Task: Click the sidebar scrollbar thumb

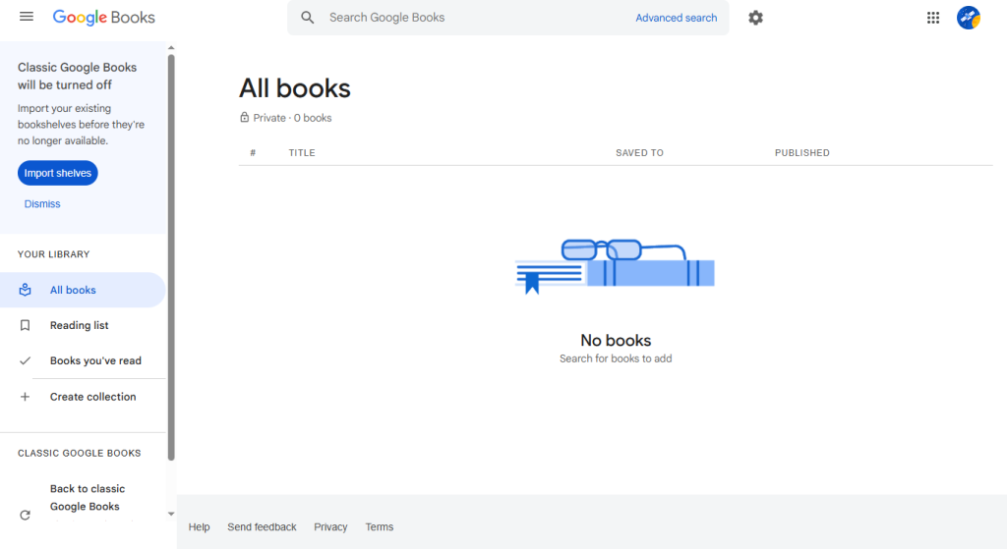Action: click(x=171, y=257)
